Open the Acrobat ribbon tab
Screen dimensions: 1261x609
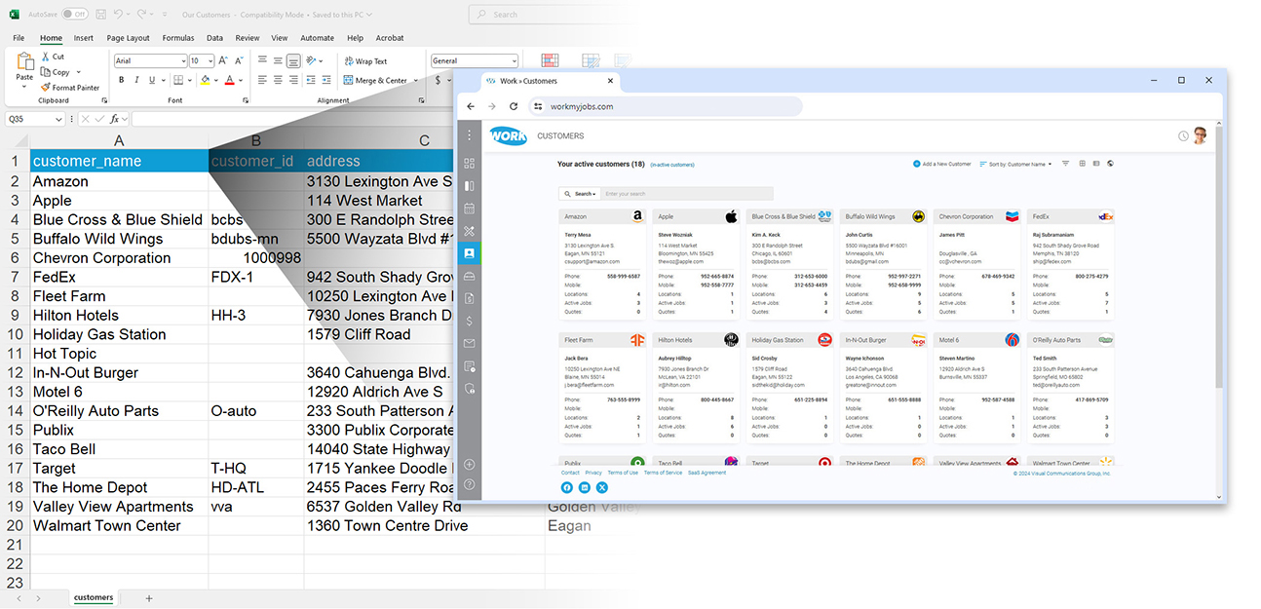pyautogui.click(x=390, y=38)
